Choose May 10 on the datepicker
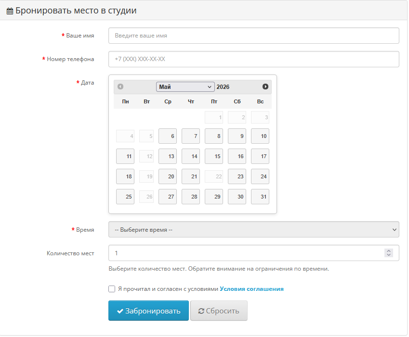Screen dimensions: 409x337 (x=260, y=136)
